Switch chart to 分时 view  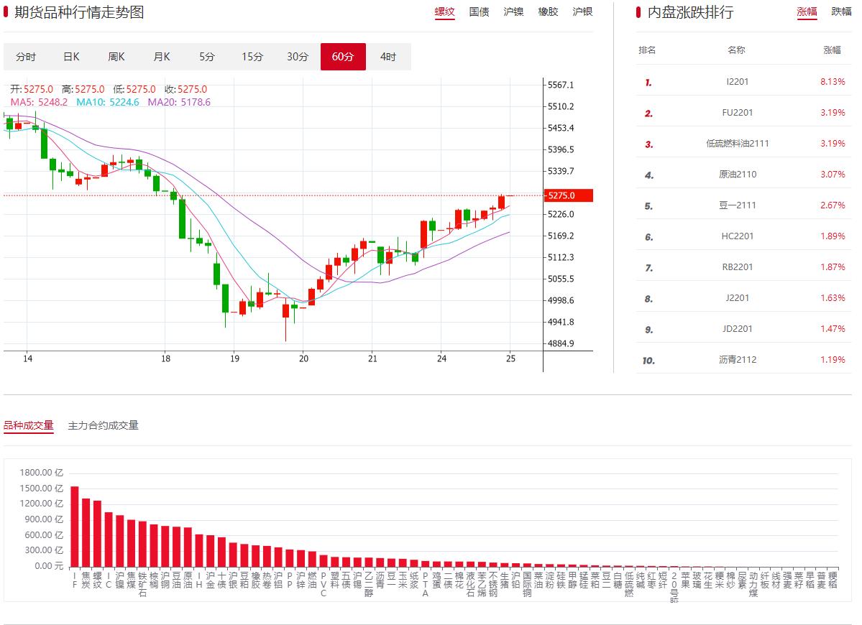pyautogui.click(x=26, y=57)
